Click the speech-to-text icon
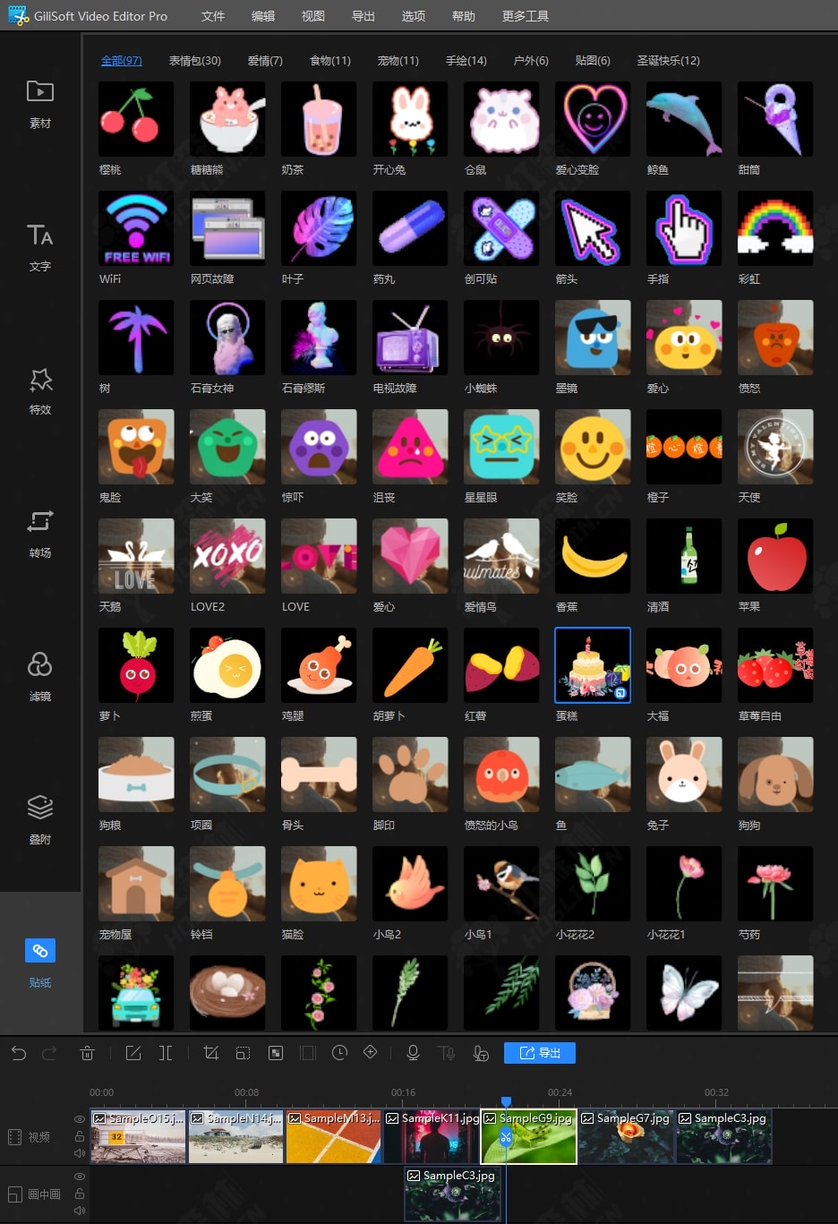 tap(481, 1053)
